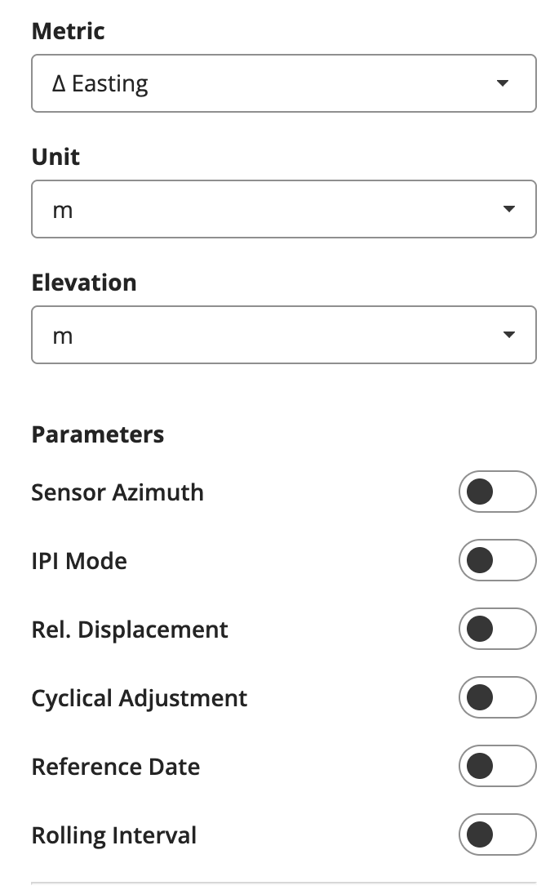Open the Metric dropdown showing Δ Easting
The width and height of the screenshot is (550, 890).
283,83
